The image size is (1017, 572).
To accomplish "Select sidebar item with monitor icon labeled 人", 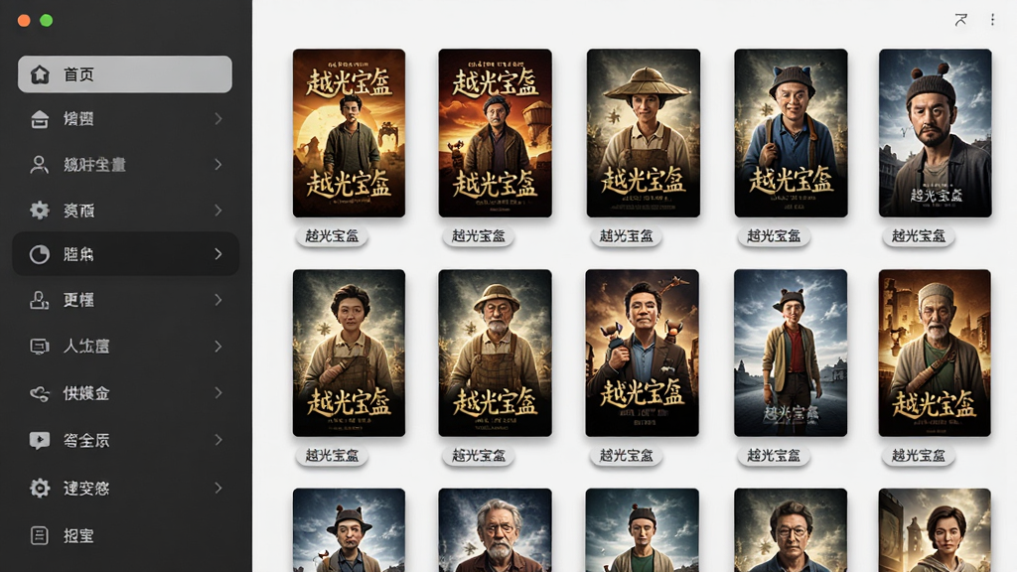I will pyautogui.click(x=125, y=347).
